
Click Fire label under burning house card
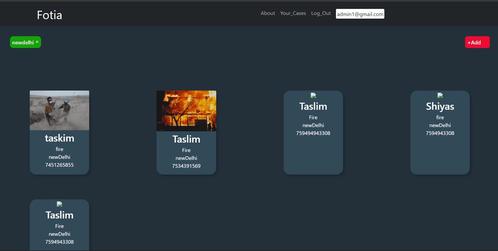click(x=186, y=150)
